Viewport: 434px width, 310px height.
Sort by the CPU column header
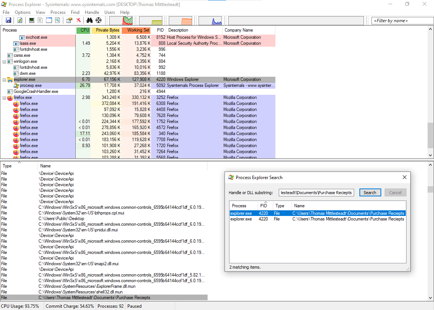[83, 30]
